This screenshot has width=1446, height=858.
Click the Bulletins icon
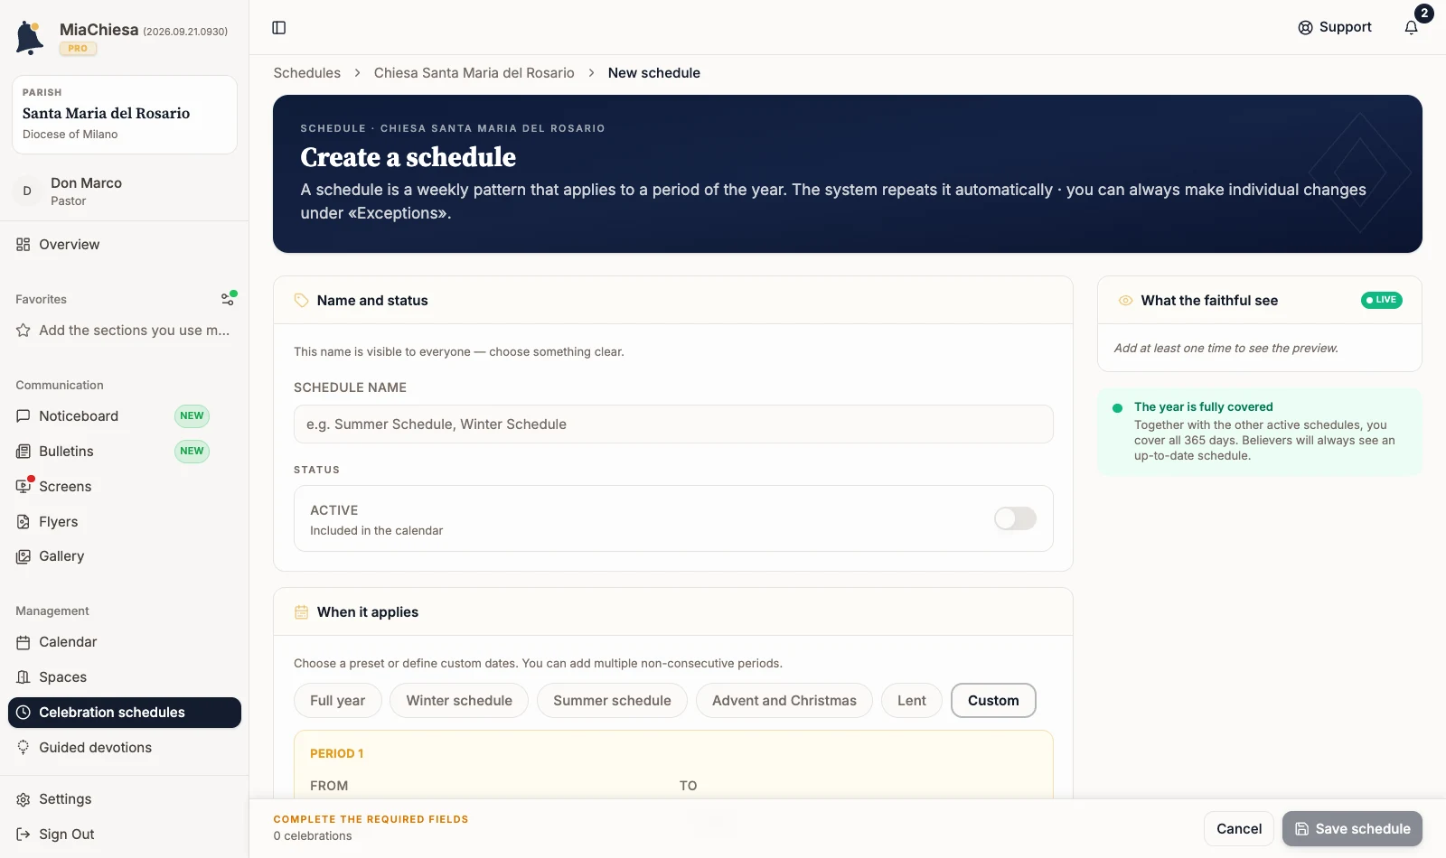23,452
